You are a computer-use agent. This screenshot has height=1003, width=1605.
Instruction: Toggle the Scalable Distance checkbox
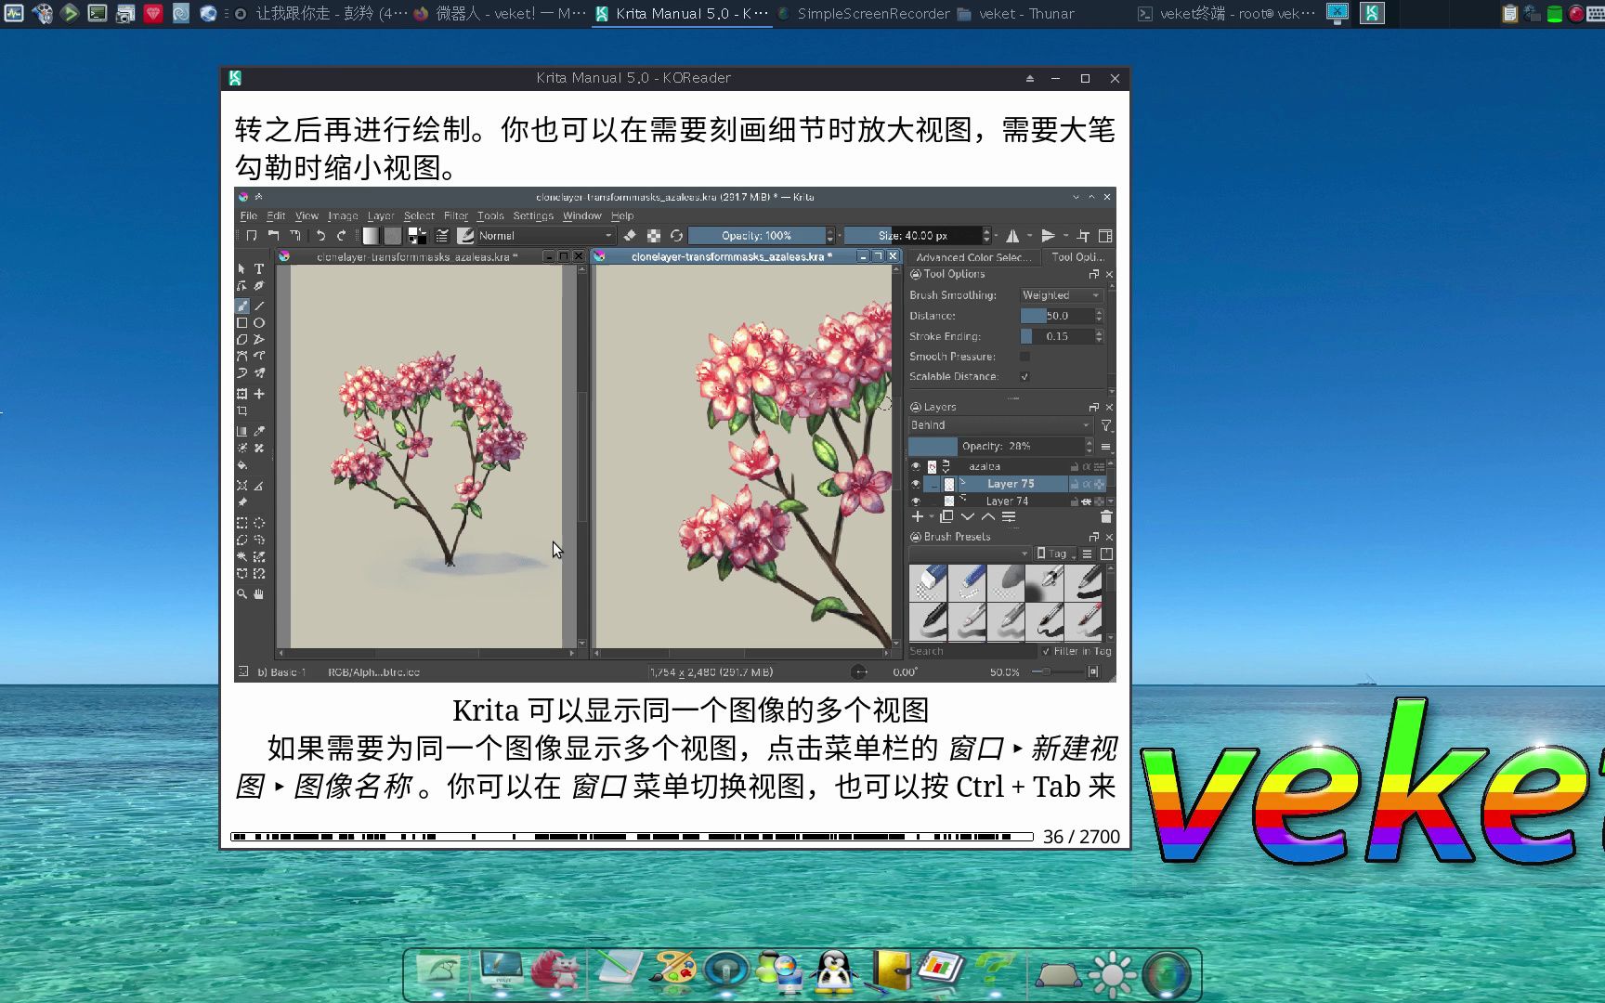pyautogui.click(x=1024, y=377)
